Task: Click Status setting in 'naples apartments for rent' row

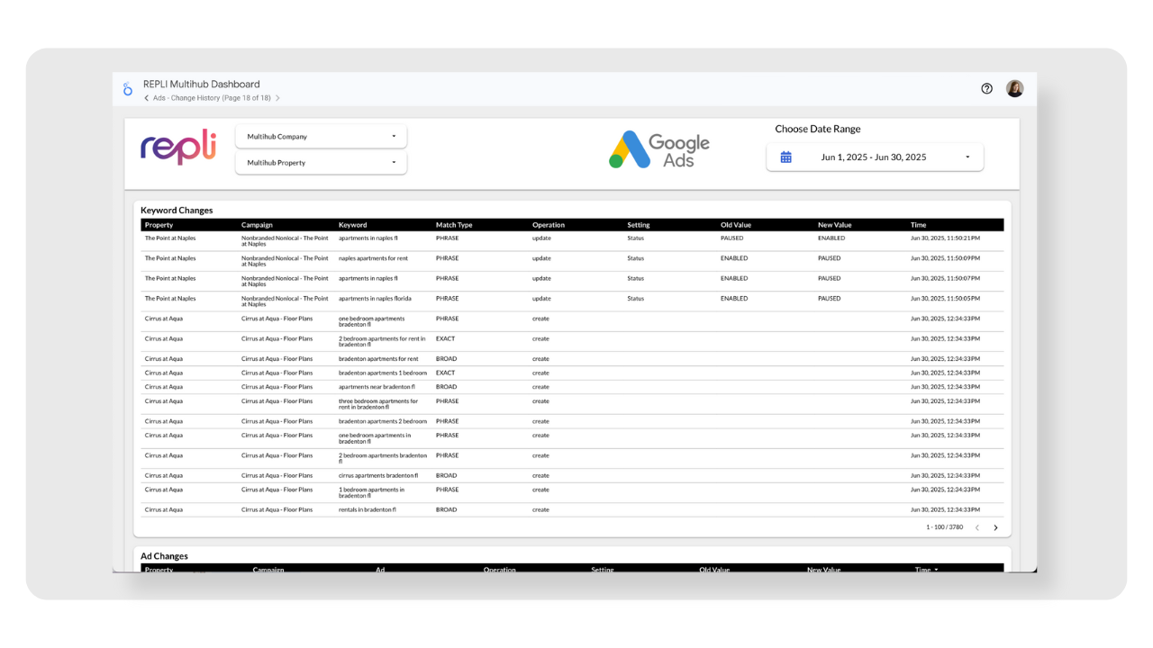Action: 635,258
